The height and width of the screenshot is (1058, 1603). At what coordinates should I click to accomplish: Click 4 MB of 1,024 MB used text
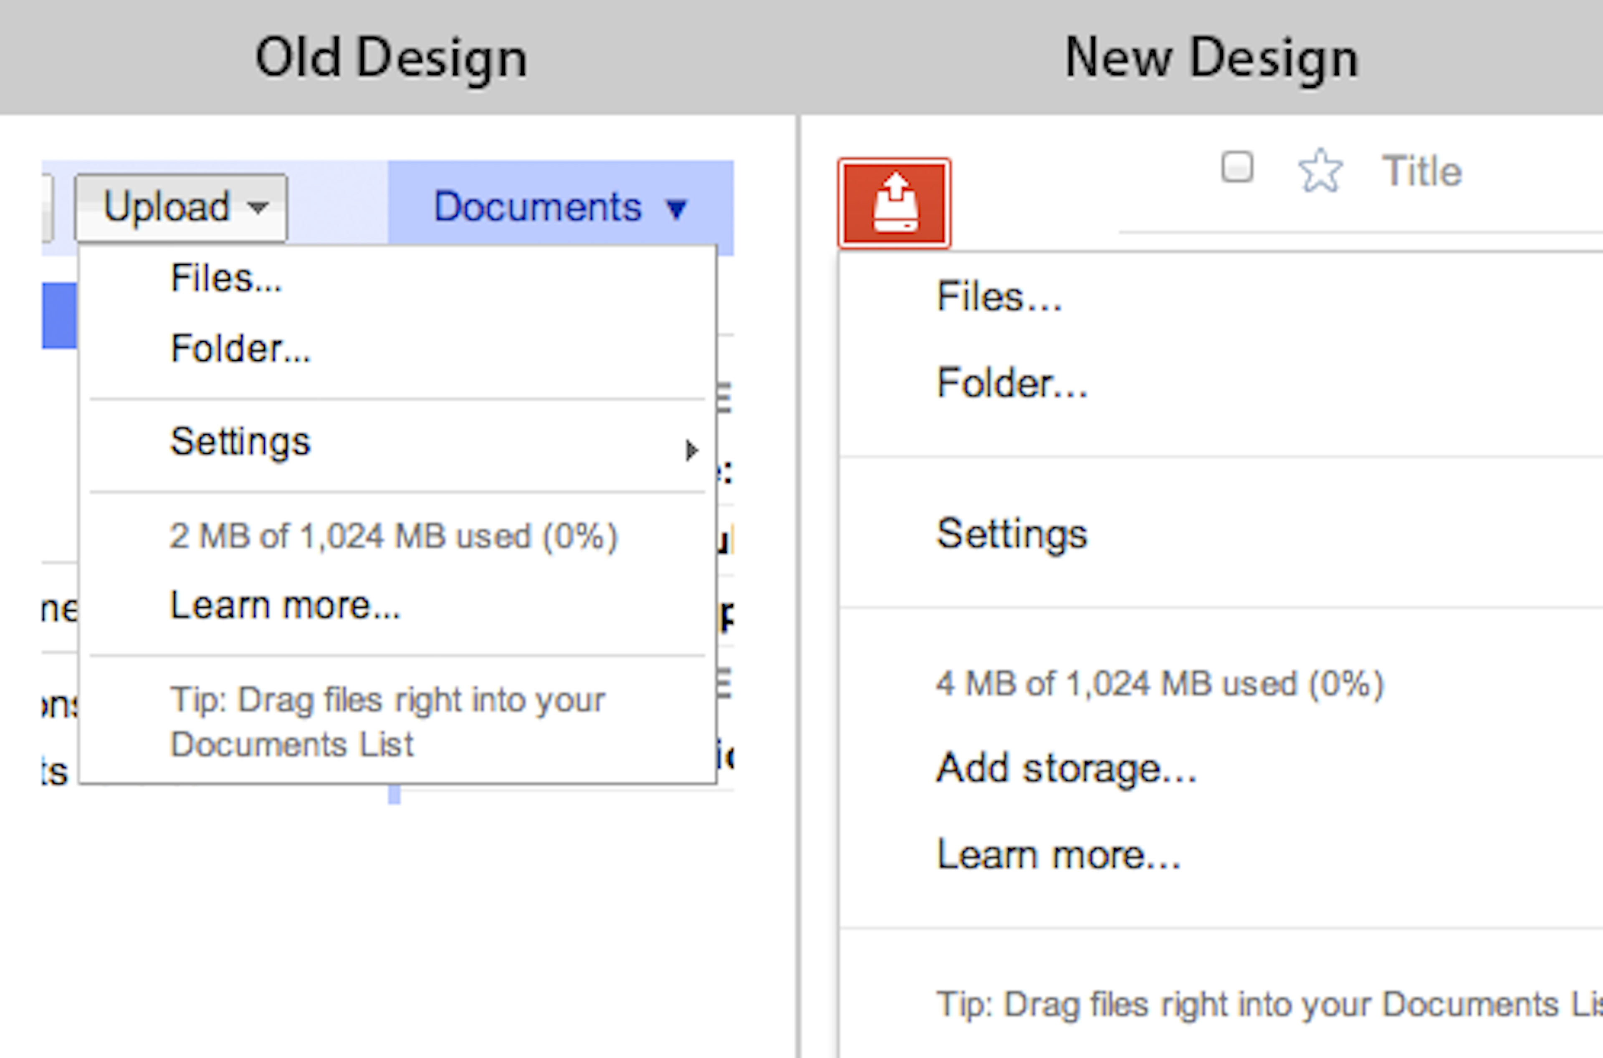tap(1159, 684)
